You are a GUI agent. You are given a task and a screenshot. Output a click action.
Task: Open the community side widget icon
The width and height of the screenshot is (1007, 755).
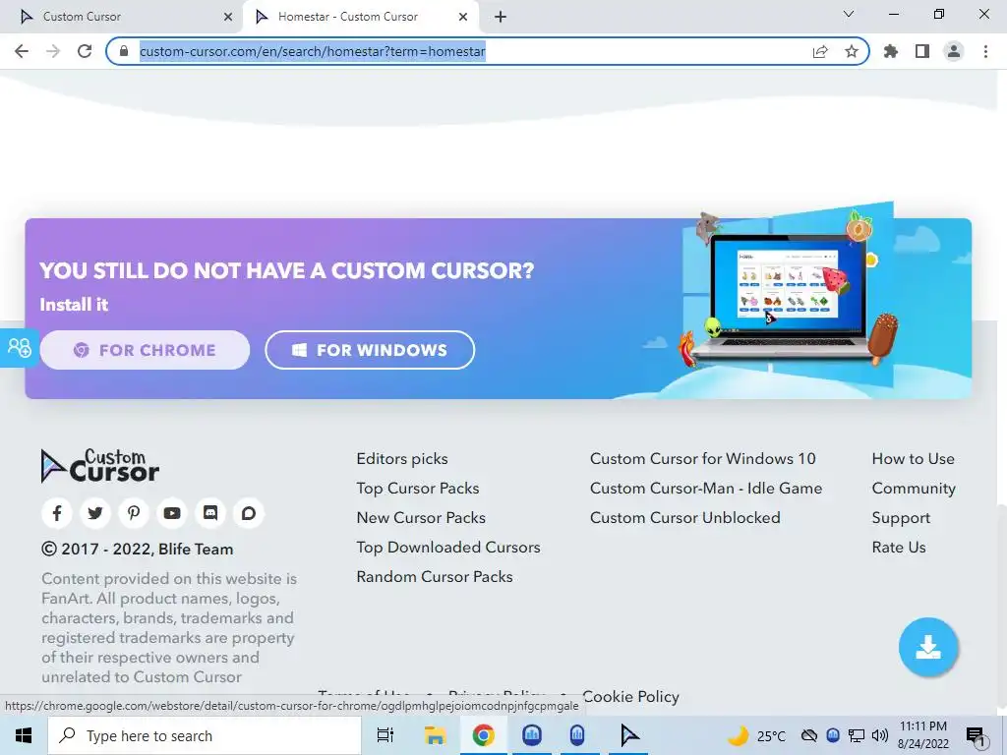click(x=20, y=347)
